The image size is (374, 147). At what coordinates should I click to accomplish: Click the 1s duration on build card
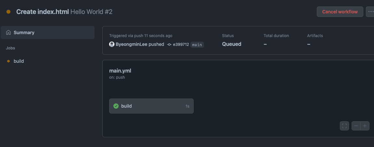point(187,106)
